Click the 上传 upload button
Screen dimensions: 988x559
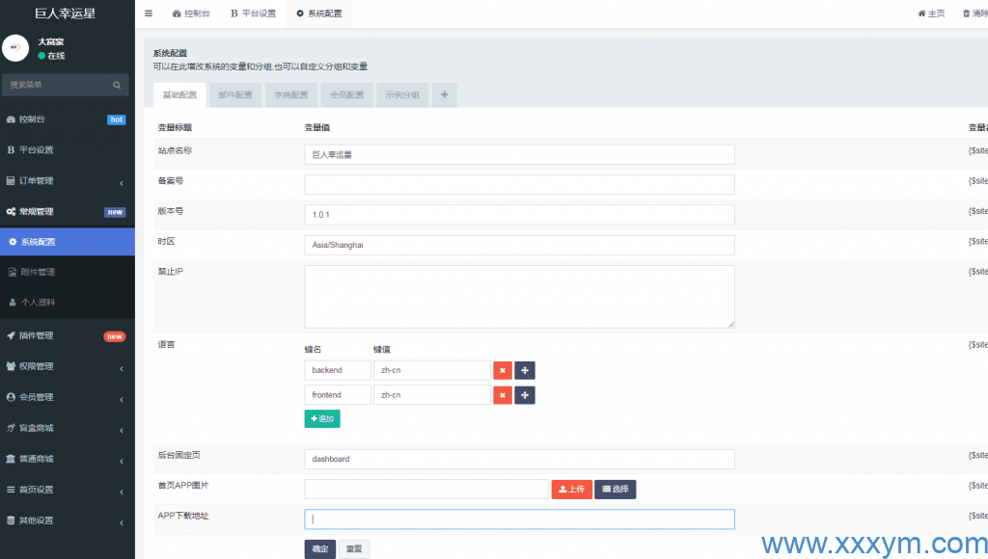pos(571,490)
